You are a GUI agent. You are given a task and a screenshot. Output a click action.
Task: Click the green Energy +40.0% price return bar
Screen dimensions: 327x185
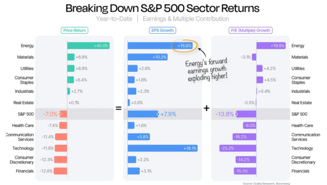[x=88, y=46]
